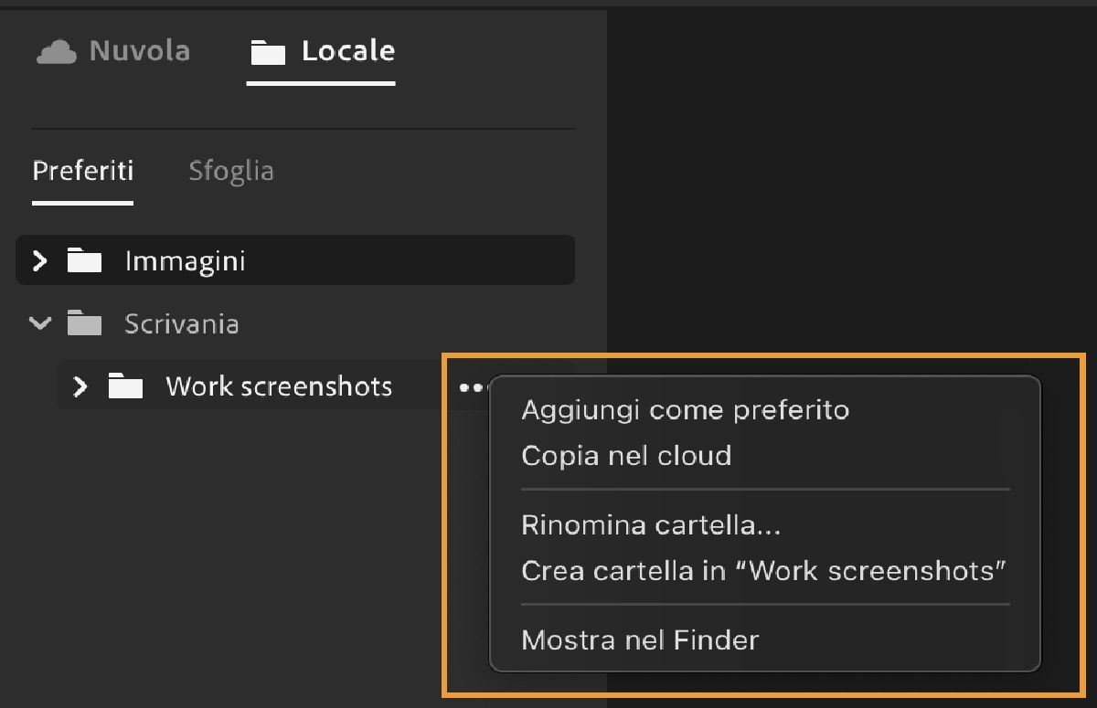Expand the Work screenshots folder

[80, 386]
